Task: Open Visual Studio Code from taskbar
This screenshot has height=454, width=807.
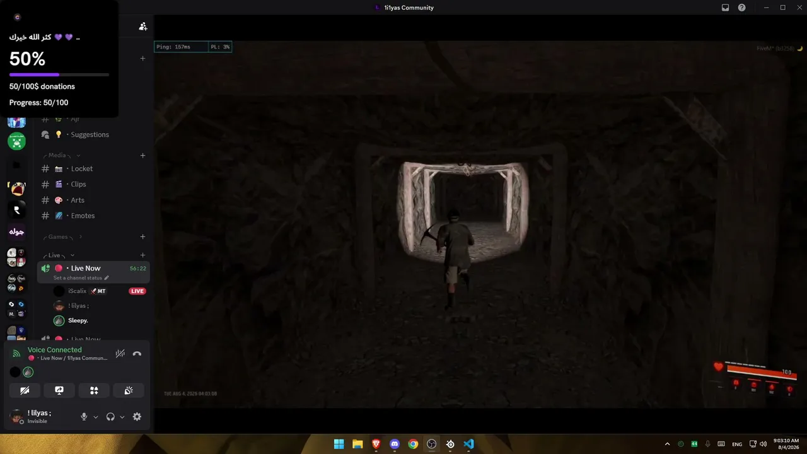Action: pos(468,444)
